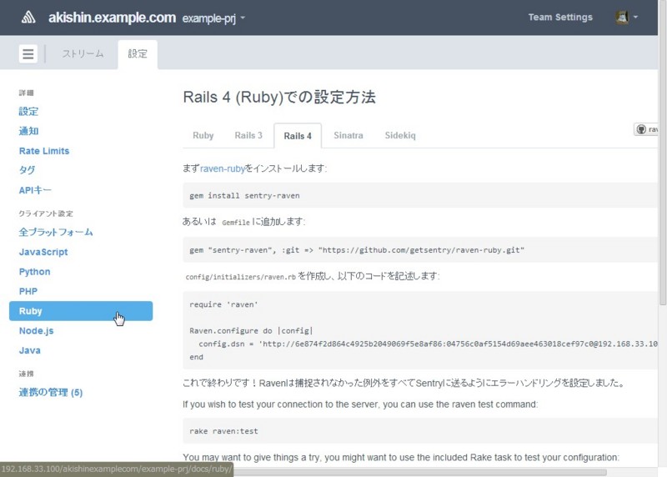Screen dimensions: 667x477
Task: Click the user avatar icon
Action: tap(622, 18)
